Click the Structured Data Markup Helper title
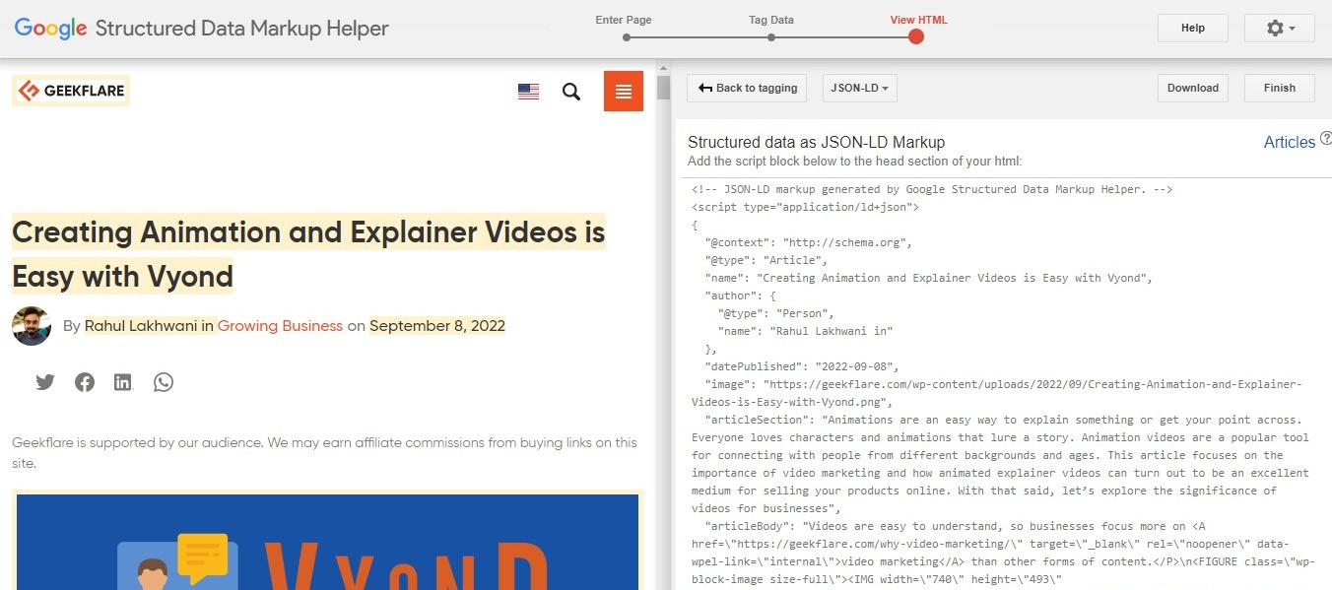 [x=242, y=29]
